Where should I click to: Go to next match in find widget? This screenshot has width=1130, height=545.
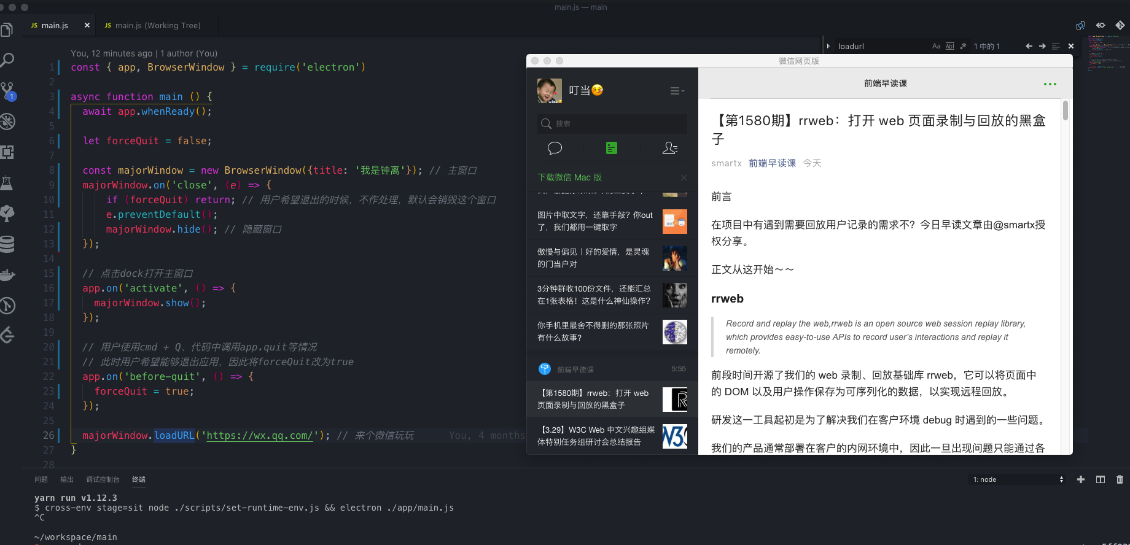pyautogui.click(x=1042, y=46)
